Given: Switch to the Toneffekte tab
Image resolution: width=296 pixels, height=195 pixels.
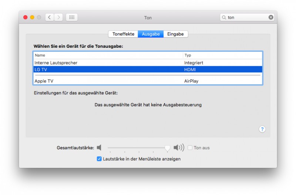Looking at the screenshot, I should click(x=123, y=34).
